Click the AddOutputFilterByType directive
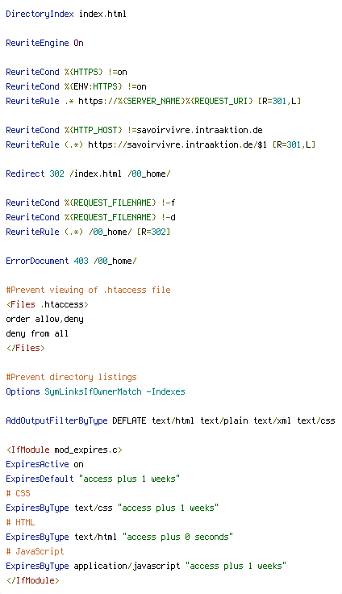The width and height of the screenshot is (342, 594). (x=56, y=420)
